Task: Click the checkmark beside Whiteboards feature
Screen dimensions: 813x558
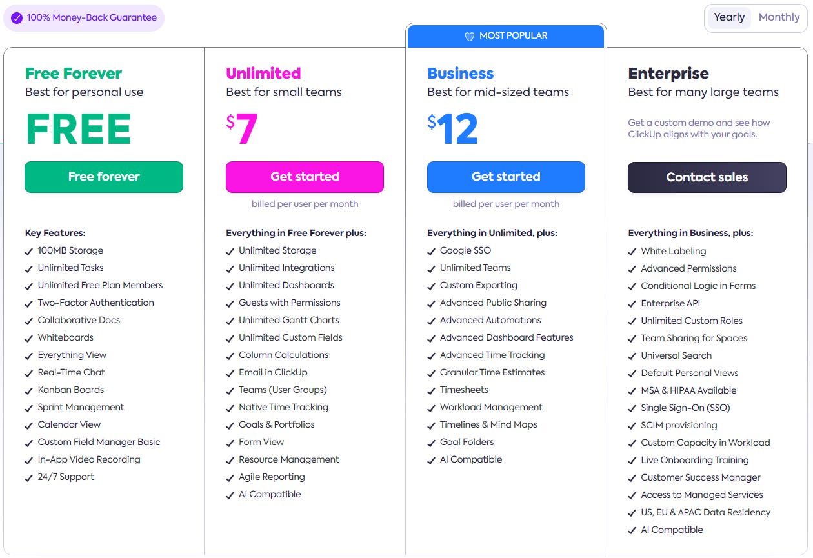Action: coord(28,337)
